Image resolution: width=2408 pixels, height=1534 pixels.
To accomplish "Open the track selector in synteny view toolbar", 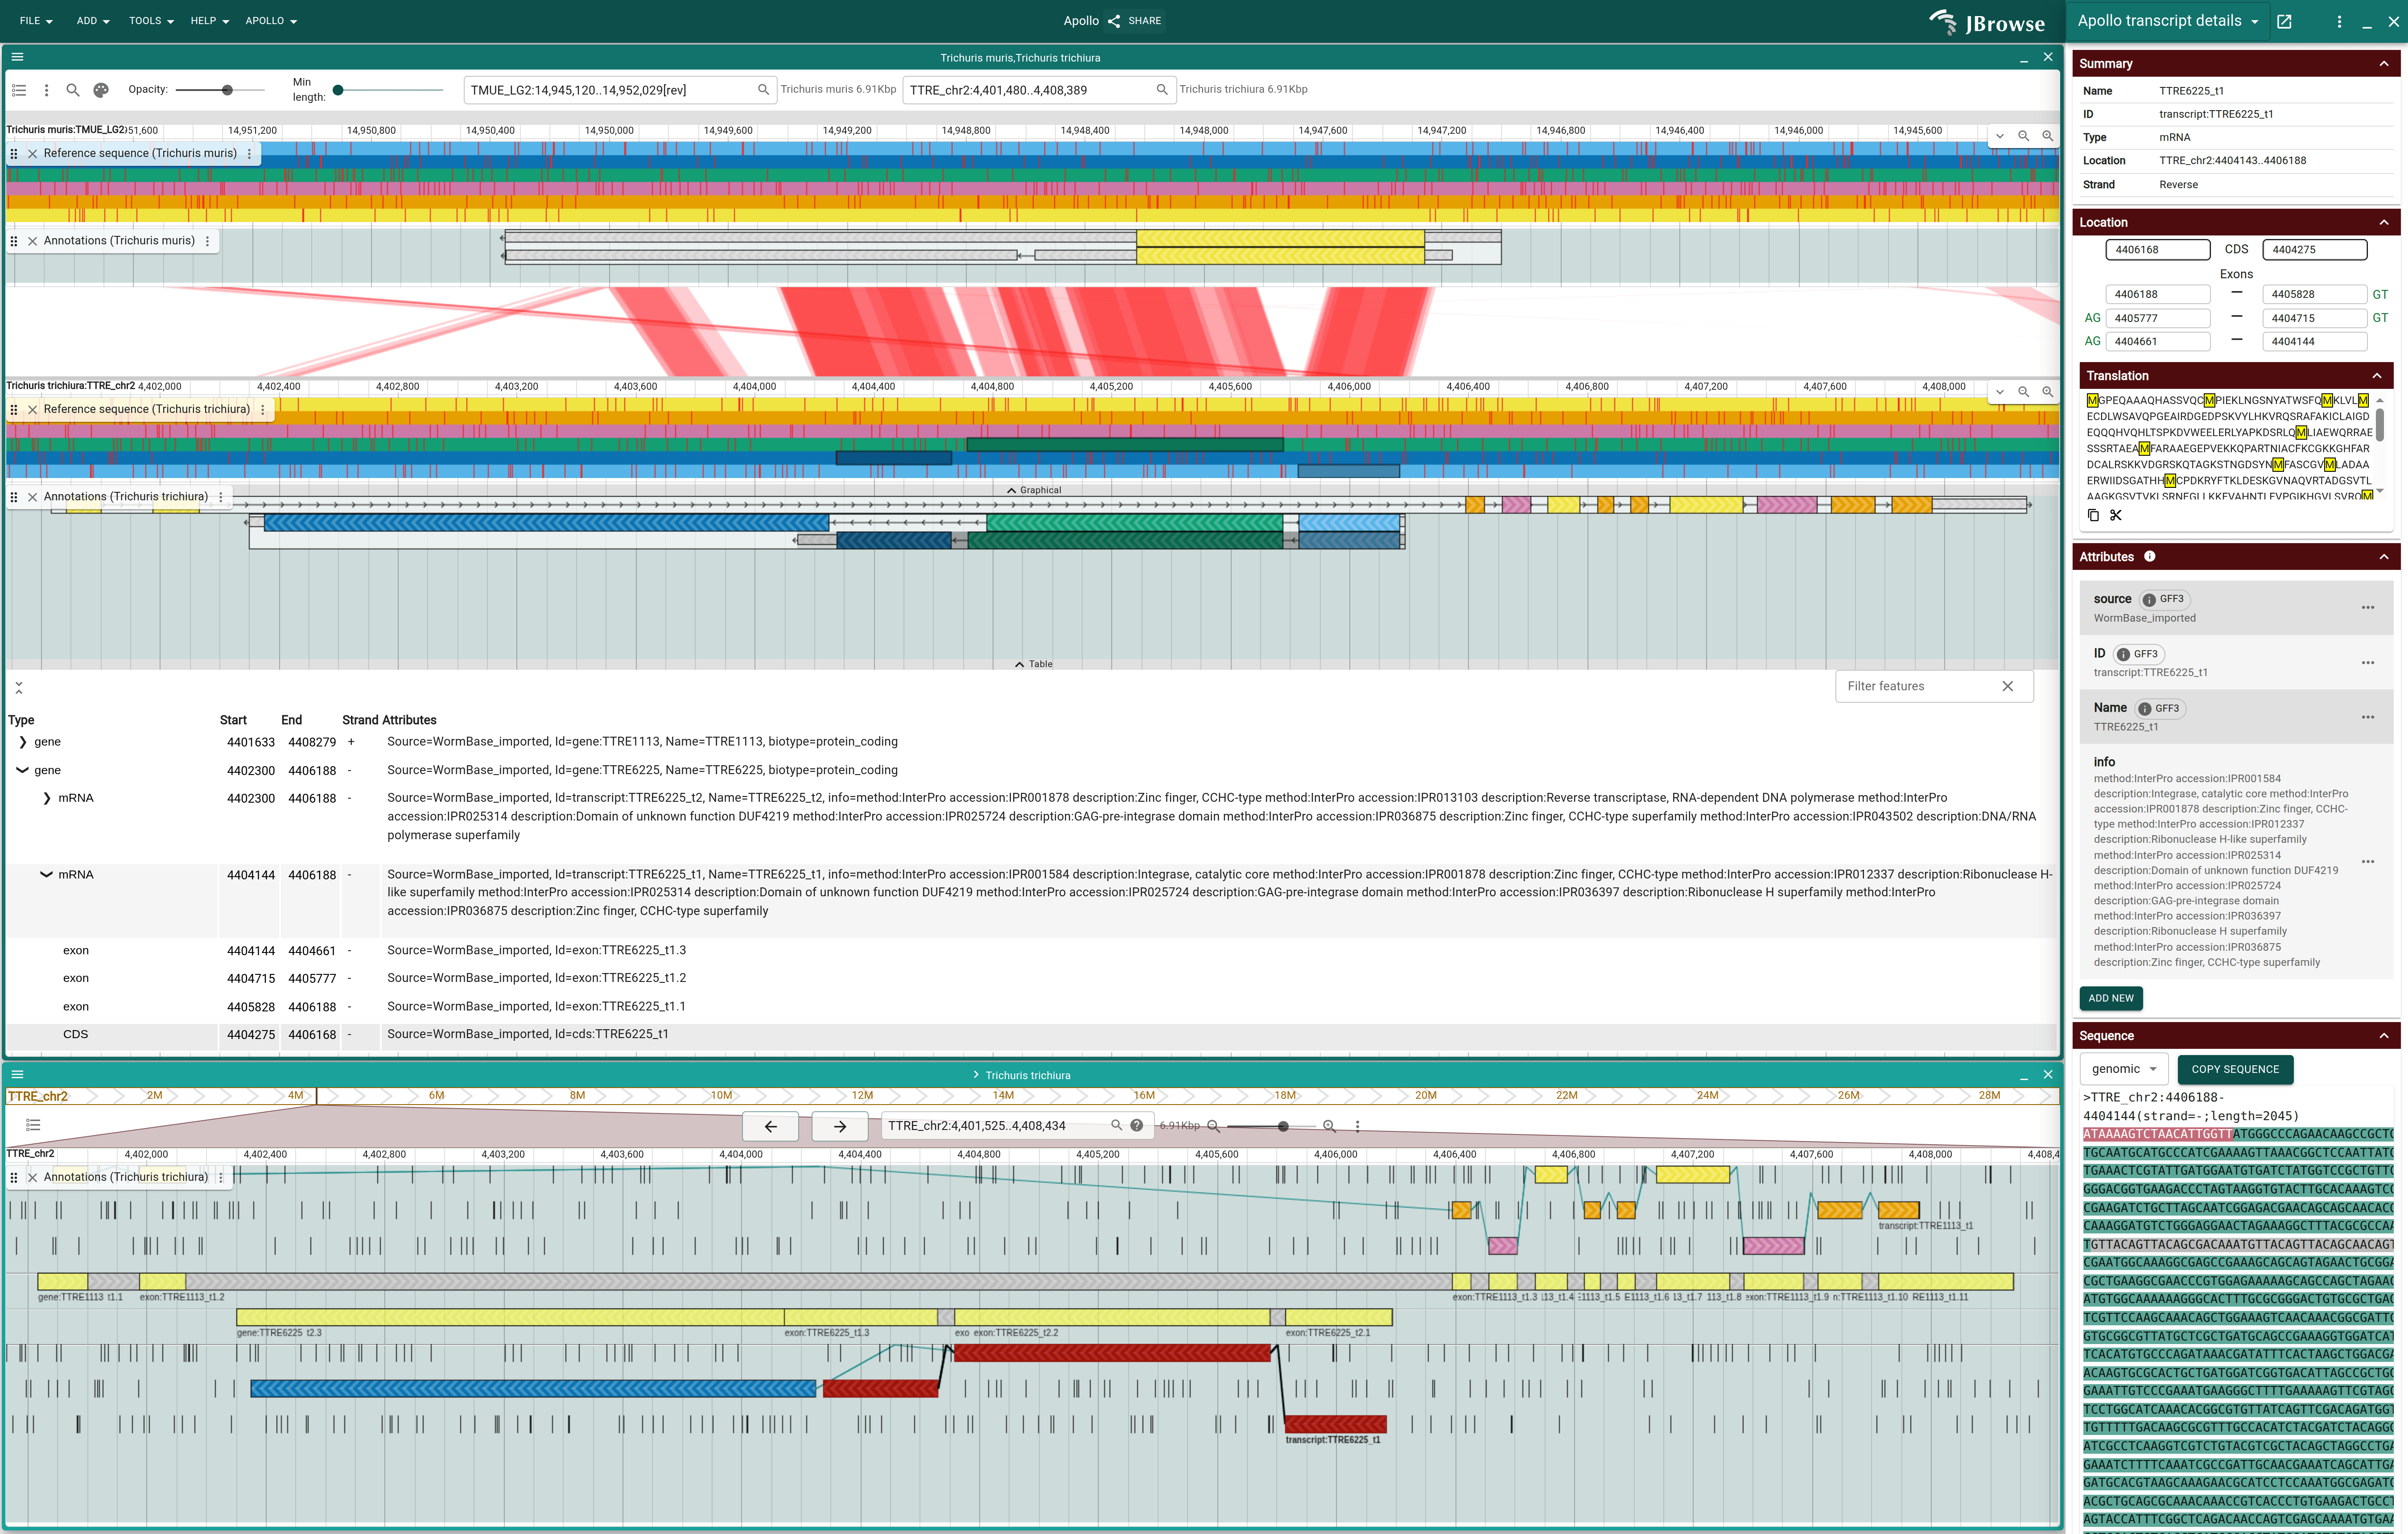I will coord(19,90).
